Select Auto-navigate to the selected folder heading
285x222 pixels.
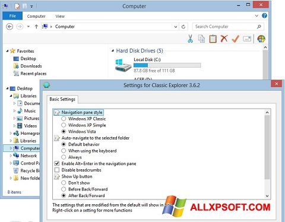96,138
